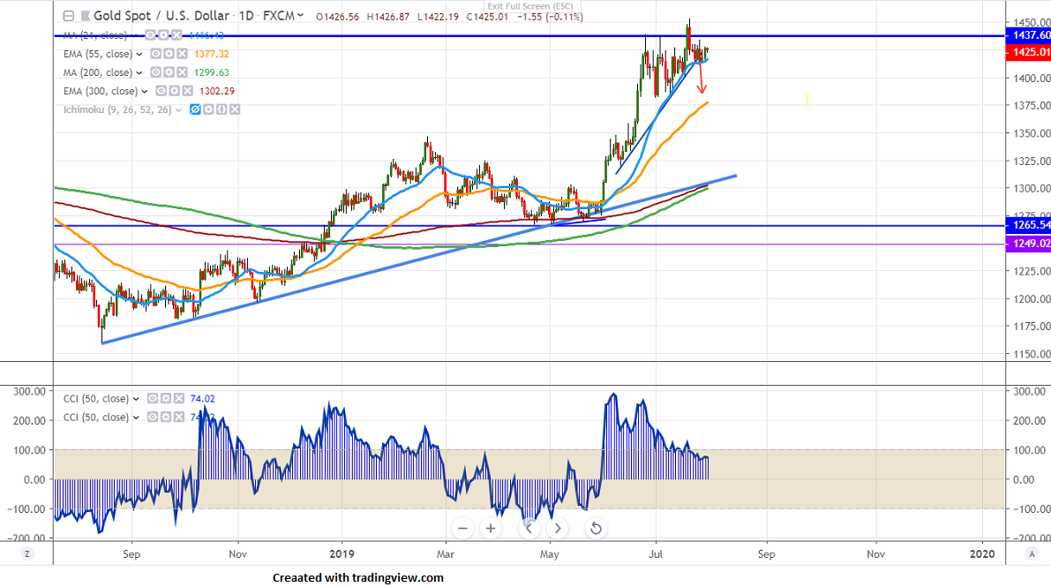The width and height of the screenshot is (1051, 587).
Task: Toggle visibility of EMA (55, close)
Action: tap(155, 54)
